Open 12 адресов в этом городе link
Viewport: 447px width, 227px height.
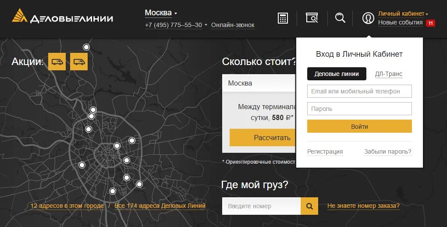(67, 206)
